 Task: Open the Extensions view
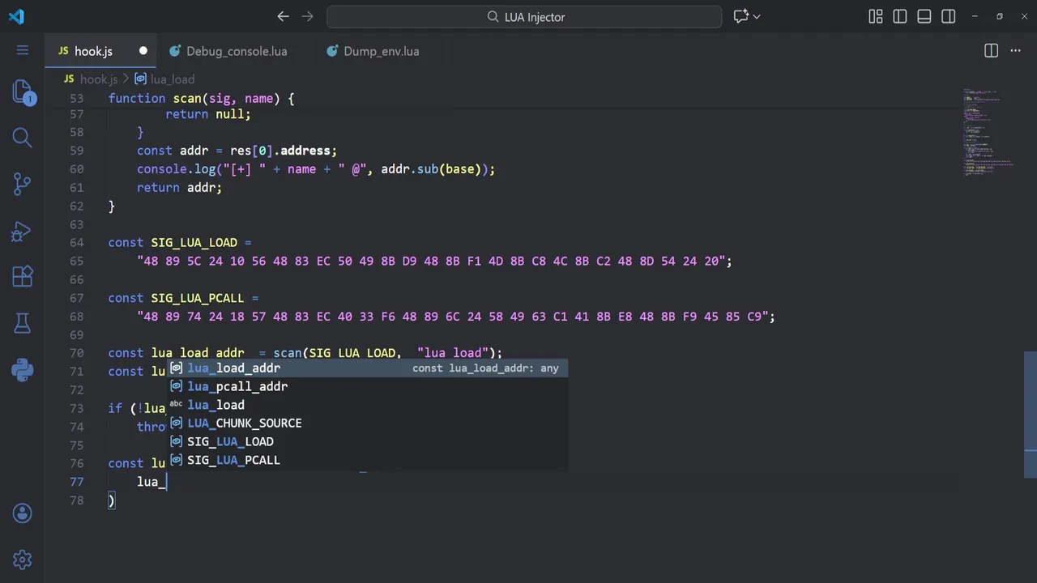coord(23,278)
